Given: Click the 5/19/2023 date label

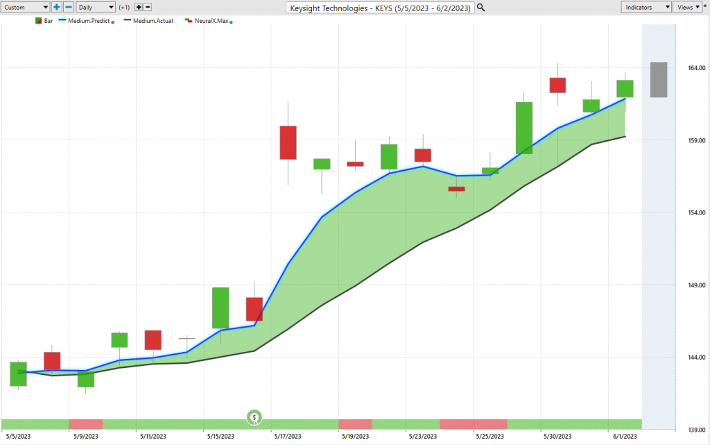Looking at the screenshot, I should [356, 437].
